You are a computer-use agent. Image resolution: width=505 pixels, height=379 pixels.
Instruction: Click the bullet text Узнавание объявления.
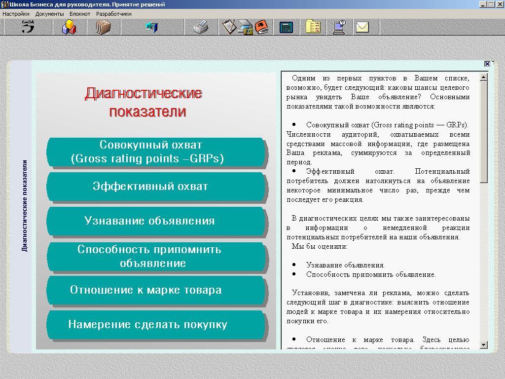pos(345,265)
